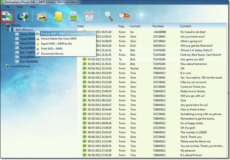
Task: Choose Backup SMS + MMS to local database
Action: (x=66, y=34)
